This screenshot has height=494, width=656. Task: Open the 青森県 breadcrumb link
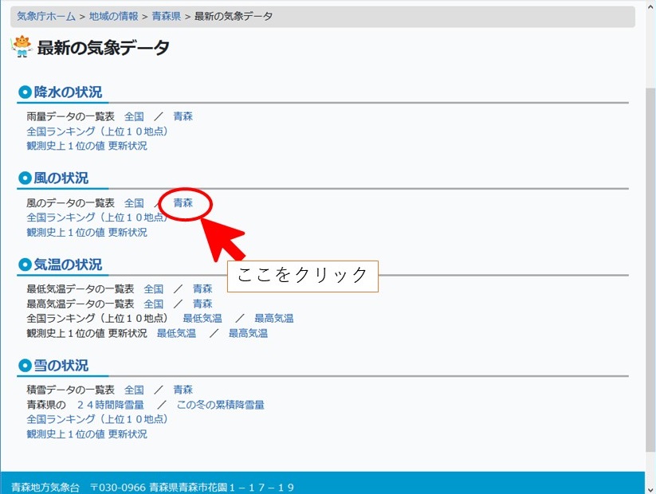pos(166,16)
